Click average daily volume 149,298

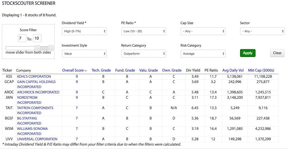click(x=235, y=139)
